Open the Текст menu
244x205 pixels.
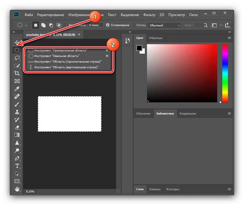[112, 15]
